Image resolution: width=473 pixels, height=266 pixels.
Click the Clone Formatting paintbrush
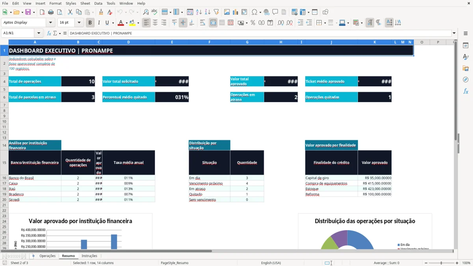101,12
